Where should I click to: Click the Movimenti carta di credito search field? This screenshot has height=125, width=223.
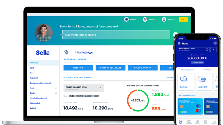pos(116,35)
